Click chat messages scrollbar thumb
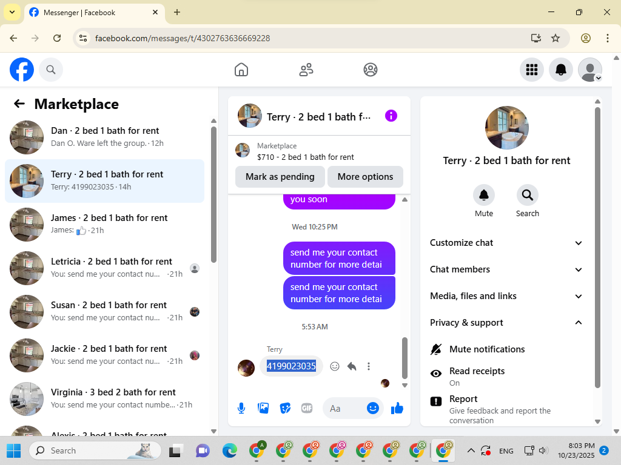The image size is (621, 465). point(404,358)
